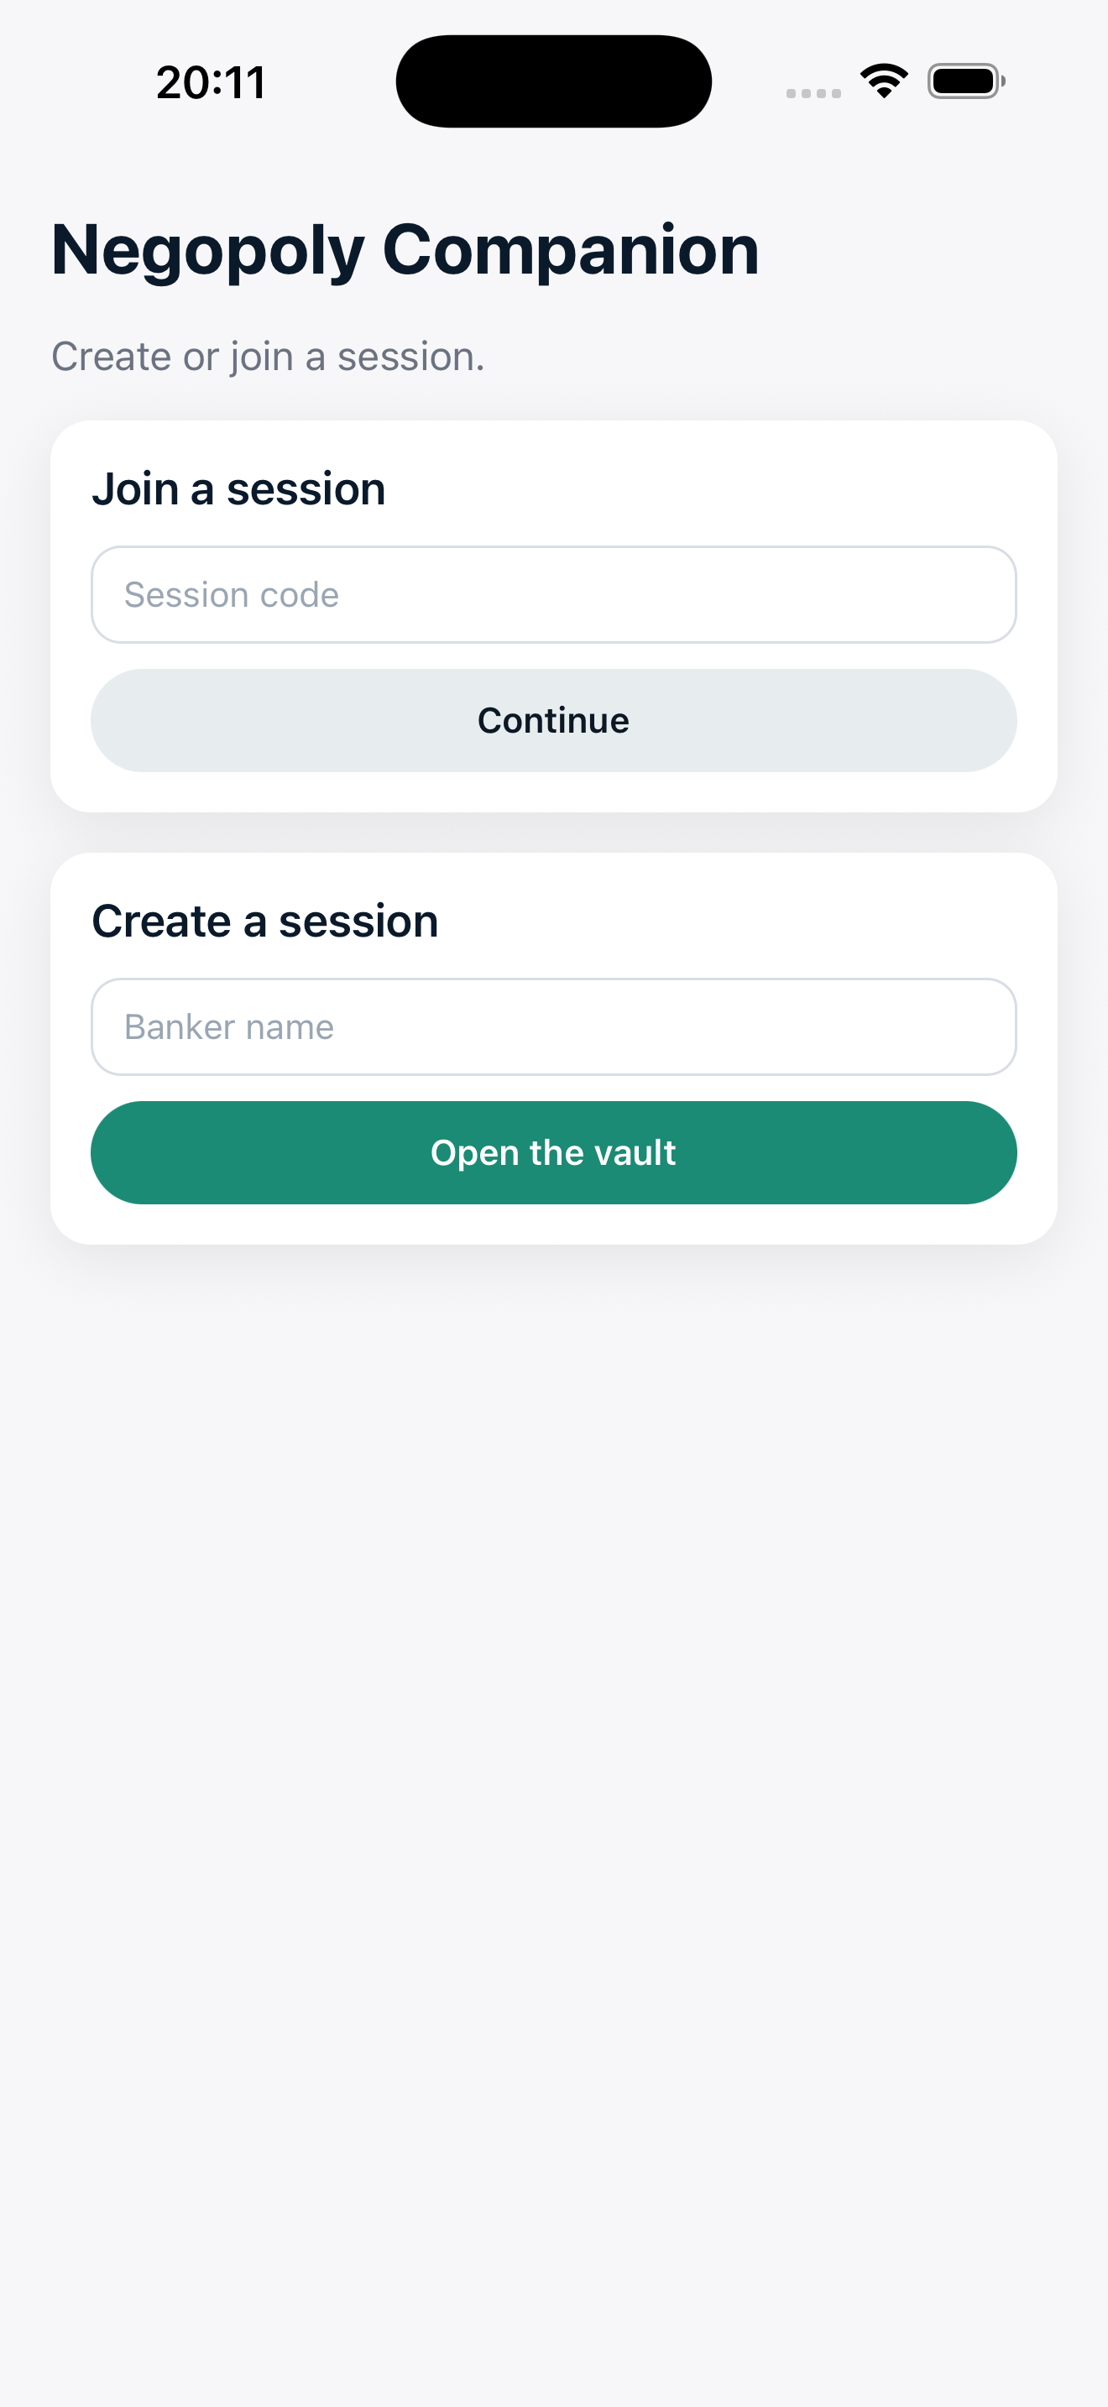Tap the 20:11 clock in status bar

click(x=212, y=82)
